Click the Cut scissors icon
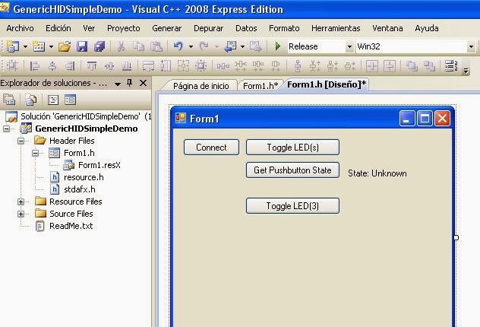Image resolution: width=480 pixels, height=327 pixels. (x=122, y=46)
